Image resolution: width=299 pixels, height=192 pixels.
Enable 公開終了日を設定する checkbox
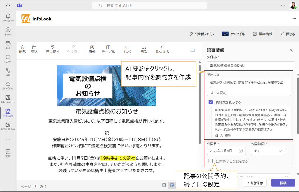pos(211,161)
